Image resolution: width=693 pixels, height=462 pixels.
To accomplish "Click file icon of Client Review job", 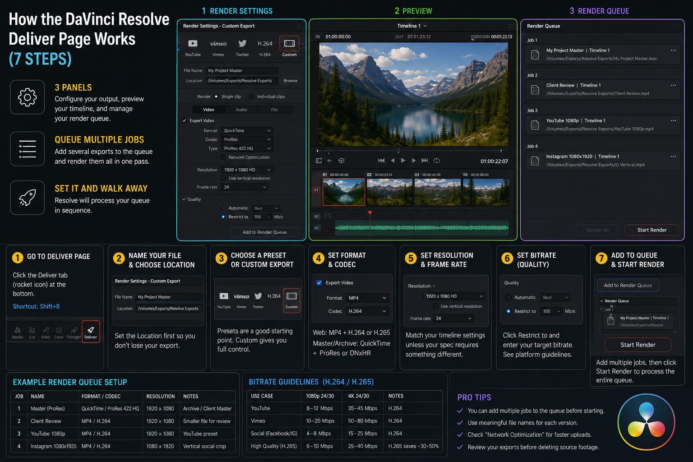I will pyautogui.click(x=535, y=90).
